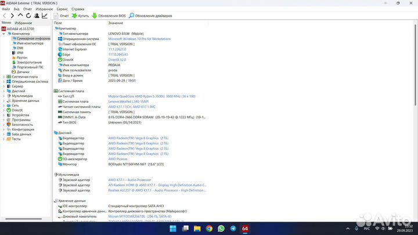Open Windows Start button on taskbar

pos(173,229)
